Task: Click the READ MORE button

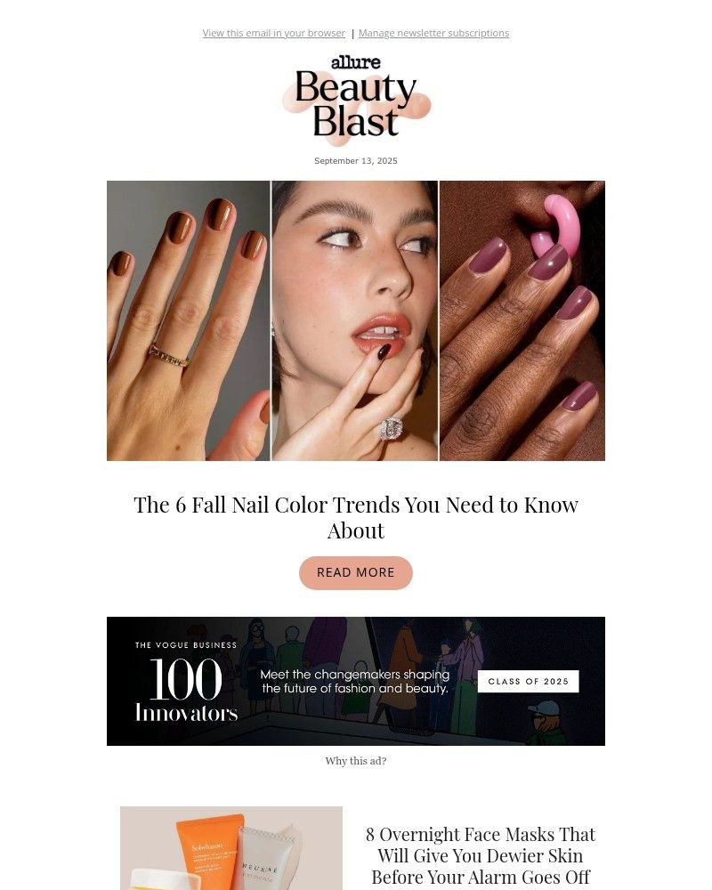Action: tap(356, 572)
